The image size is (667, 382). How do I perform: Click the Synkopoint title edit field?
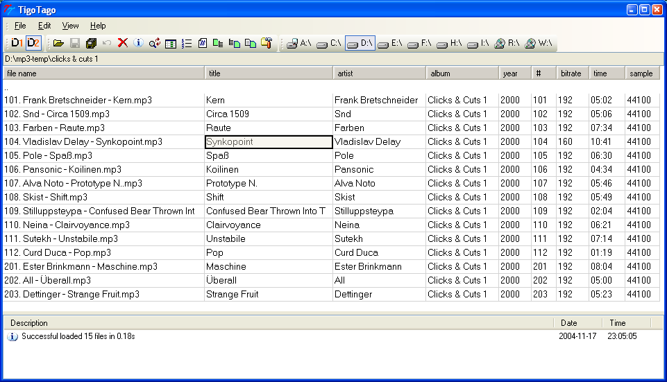(269, 141)
